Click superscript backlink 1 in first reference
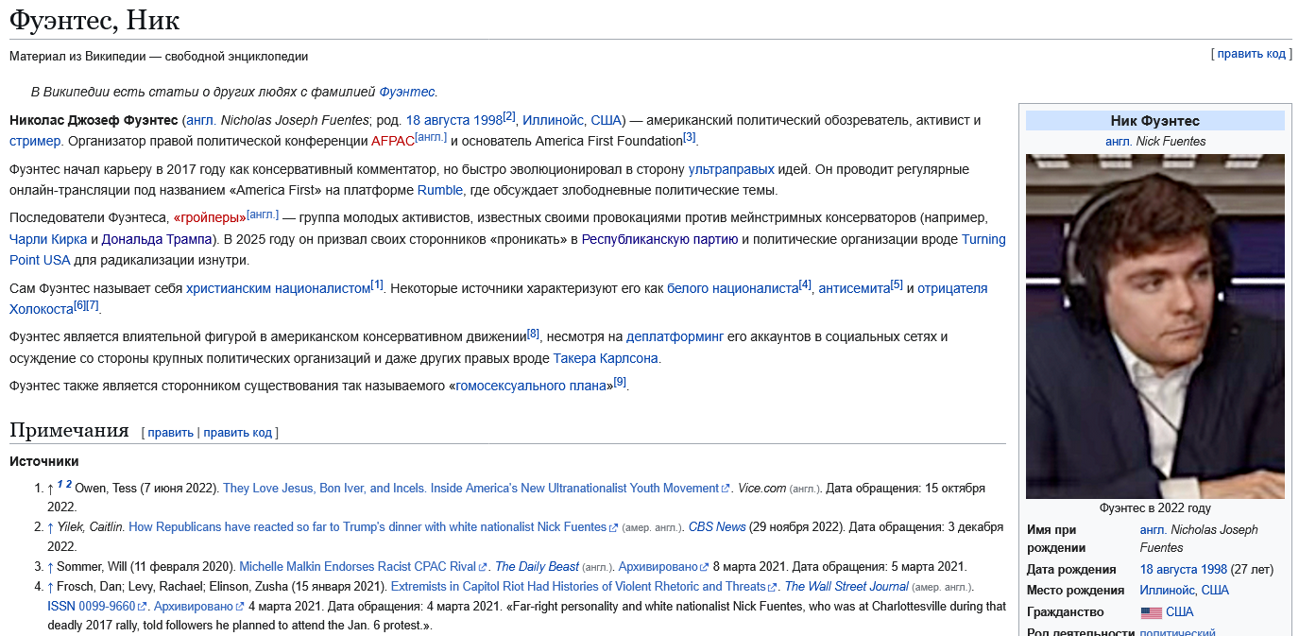The height and width of the screenshot is (636, 1299). pyautogui.click(x=60, y=485)
